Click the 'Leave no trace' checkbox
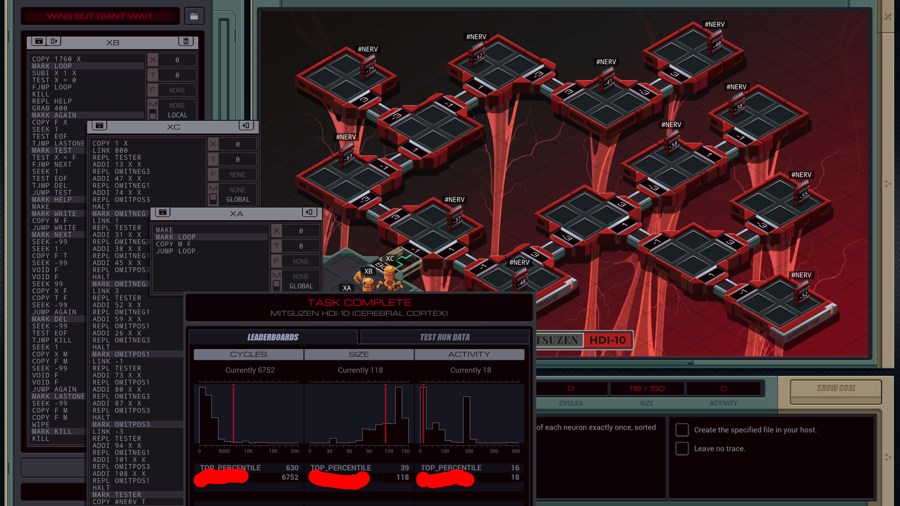This screenshot has height=506, width=900. tap(682, 448)
